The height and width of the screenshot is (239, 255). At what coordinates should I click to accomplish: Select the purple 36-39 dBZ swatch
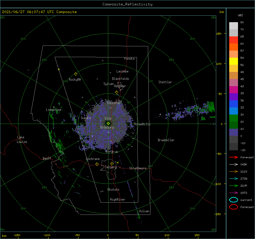[x=233, y=97]
